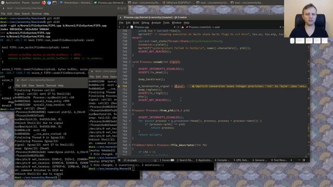This screenshot has height=187, width=333.
Task: Open Tools menu in Qt Creator
Action: point(166,23)
